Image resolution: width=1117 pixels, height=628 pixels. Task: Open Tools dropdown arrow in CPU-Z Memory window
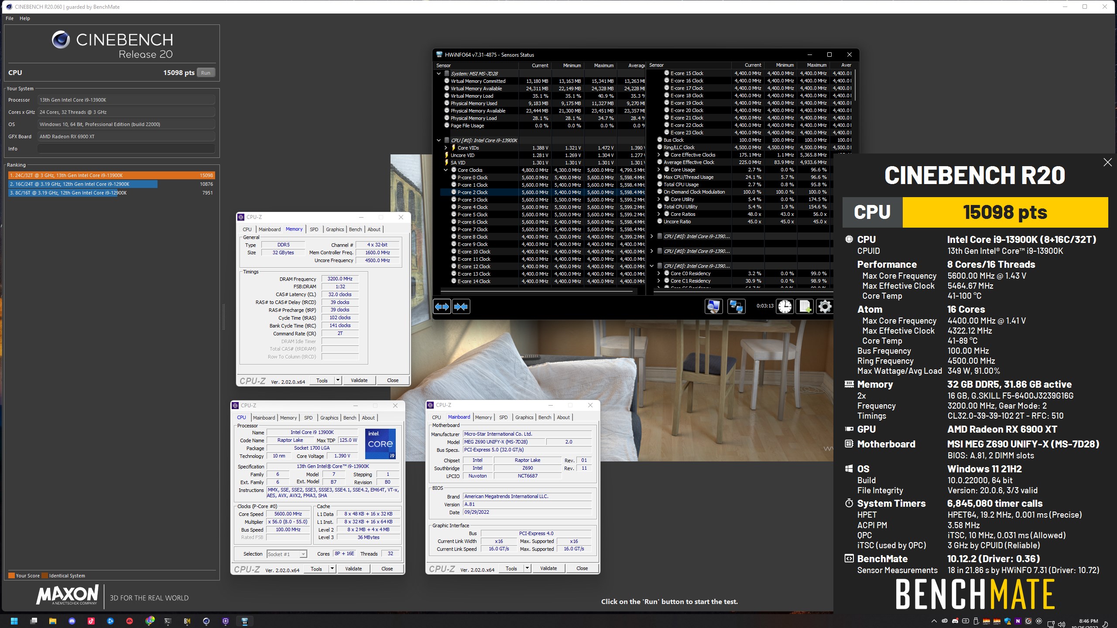coord(338,380)
